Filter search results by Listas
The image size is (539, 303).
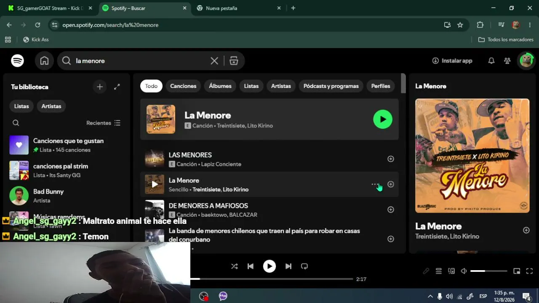(x=251, y=86)
